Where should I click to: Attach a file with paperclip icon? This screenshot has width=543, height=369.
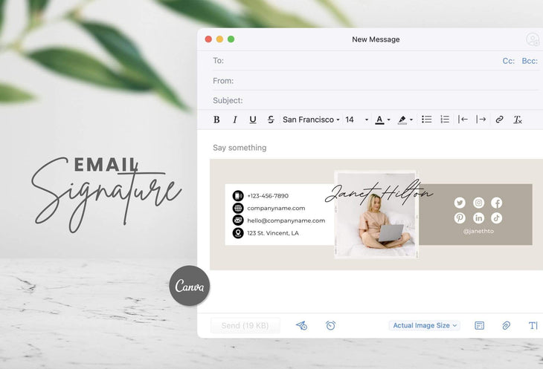click(506, 325)
